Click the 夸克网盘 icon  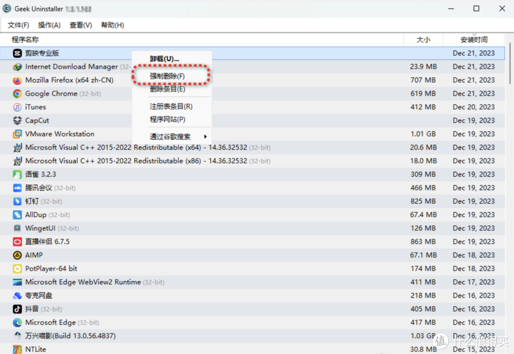pyautogui.click(x=18, y=296)
